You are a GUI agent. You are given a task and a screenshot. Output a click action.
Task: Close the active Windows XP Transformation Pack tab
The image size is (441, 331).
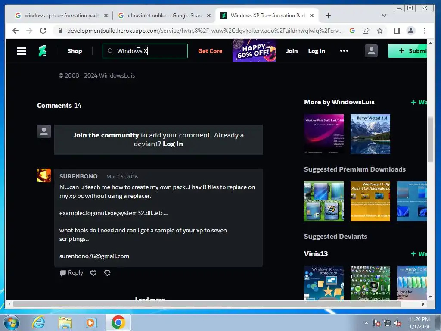pyautogui.click(x=312, y=16)
